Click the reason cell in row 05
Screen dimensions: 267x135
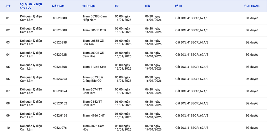(192, 67)
